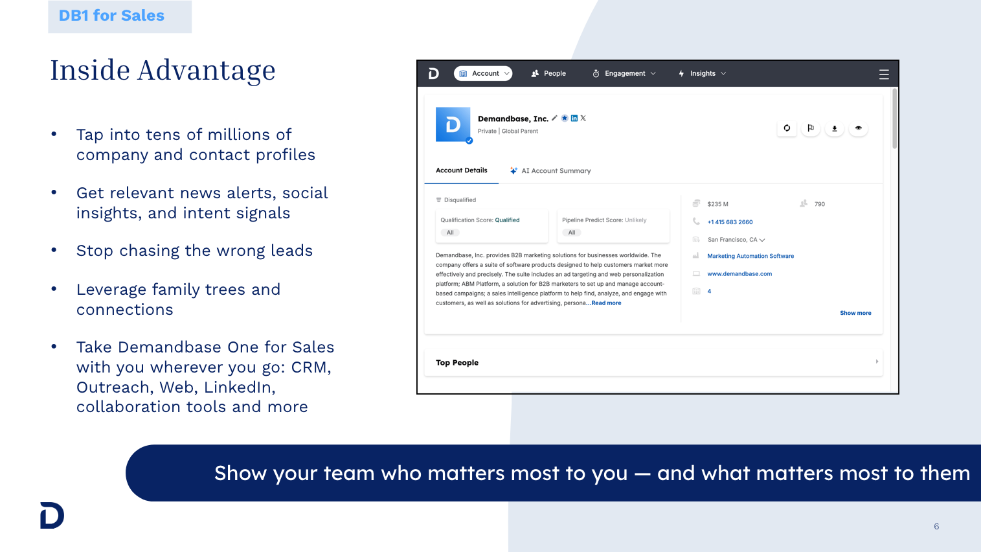Image resolution: width=981 pixels, height=552 pixels.
Task: Open the Account dropdown in the nav bar
Action: (483, 74)
